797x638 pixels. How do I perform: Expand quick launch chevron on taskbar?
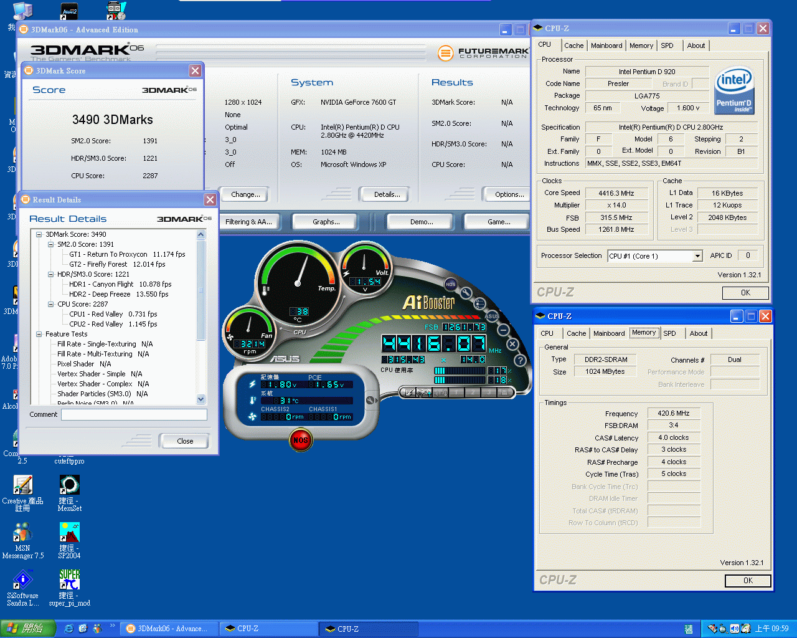click(x=112, y=626)
